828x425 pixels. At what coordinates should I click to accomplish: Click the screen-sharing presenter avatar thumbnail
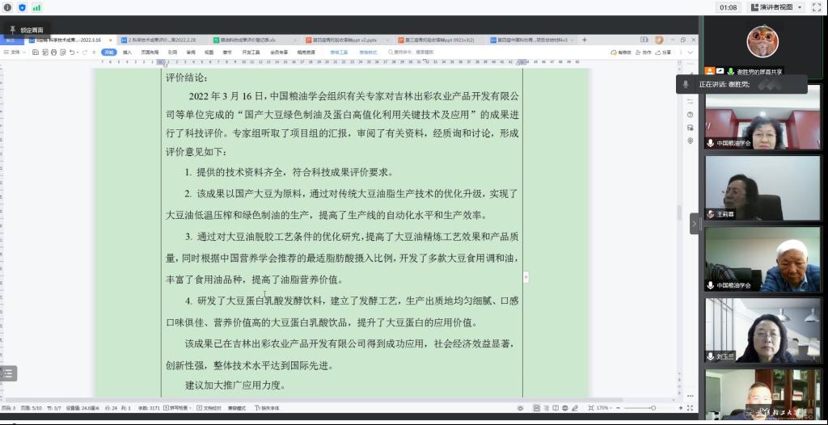coord(763,41)
